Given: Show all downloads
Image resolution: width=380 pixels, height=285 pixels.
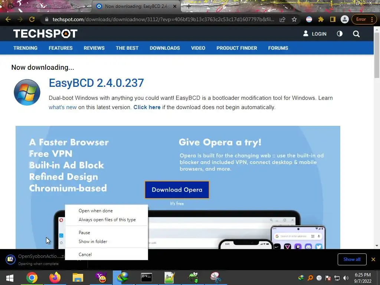Looking at the screenshot, I should tap(352, 259).
